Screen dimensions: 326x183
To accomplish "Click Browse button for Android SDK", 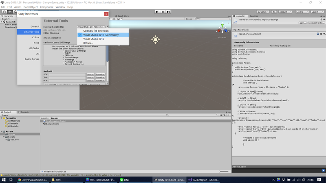I will click(90, 74).
